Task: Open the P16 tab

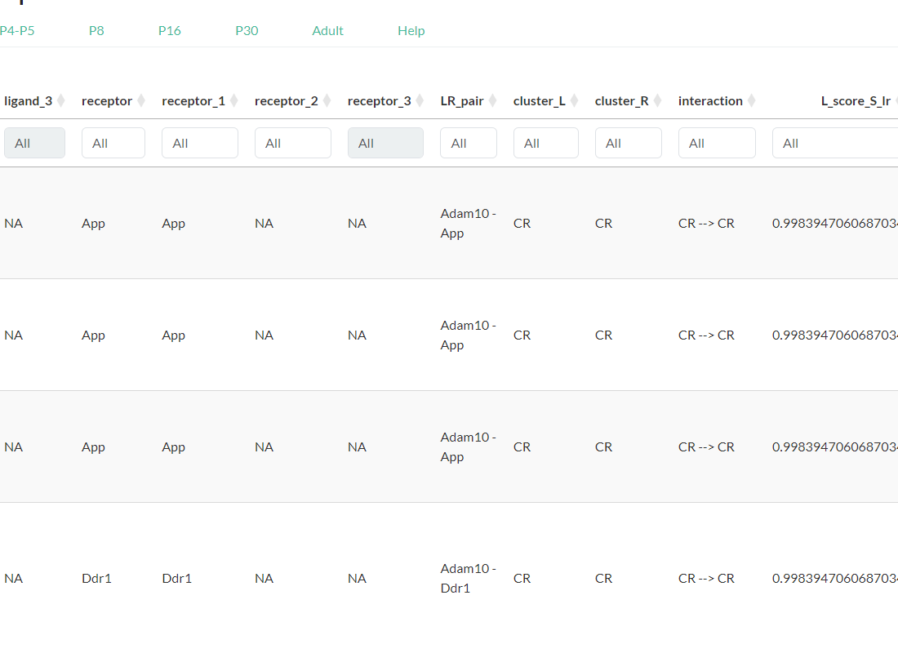Action: (x=170, y=31)
